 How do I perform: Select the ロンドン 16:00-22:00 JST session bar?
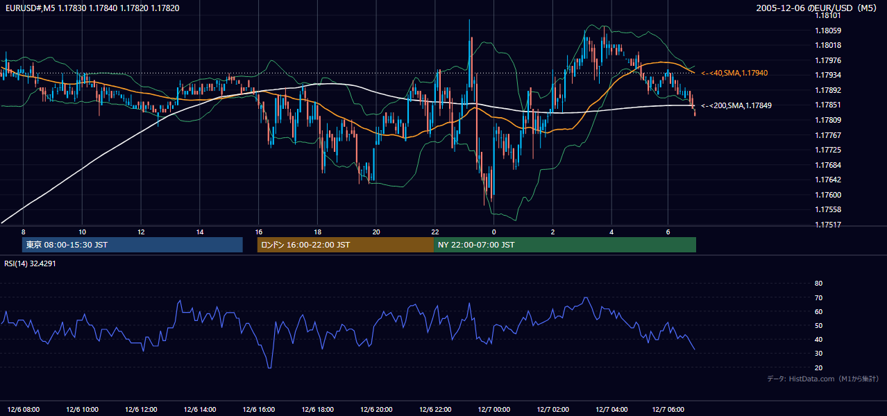tap(346, 245)
